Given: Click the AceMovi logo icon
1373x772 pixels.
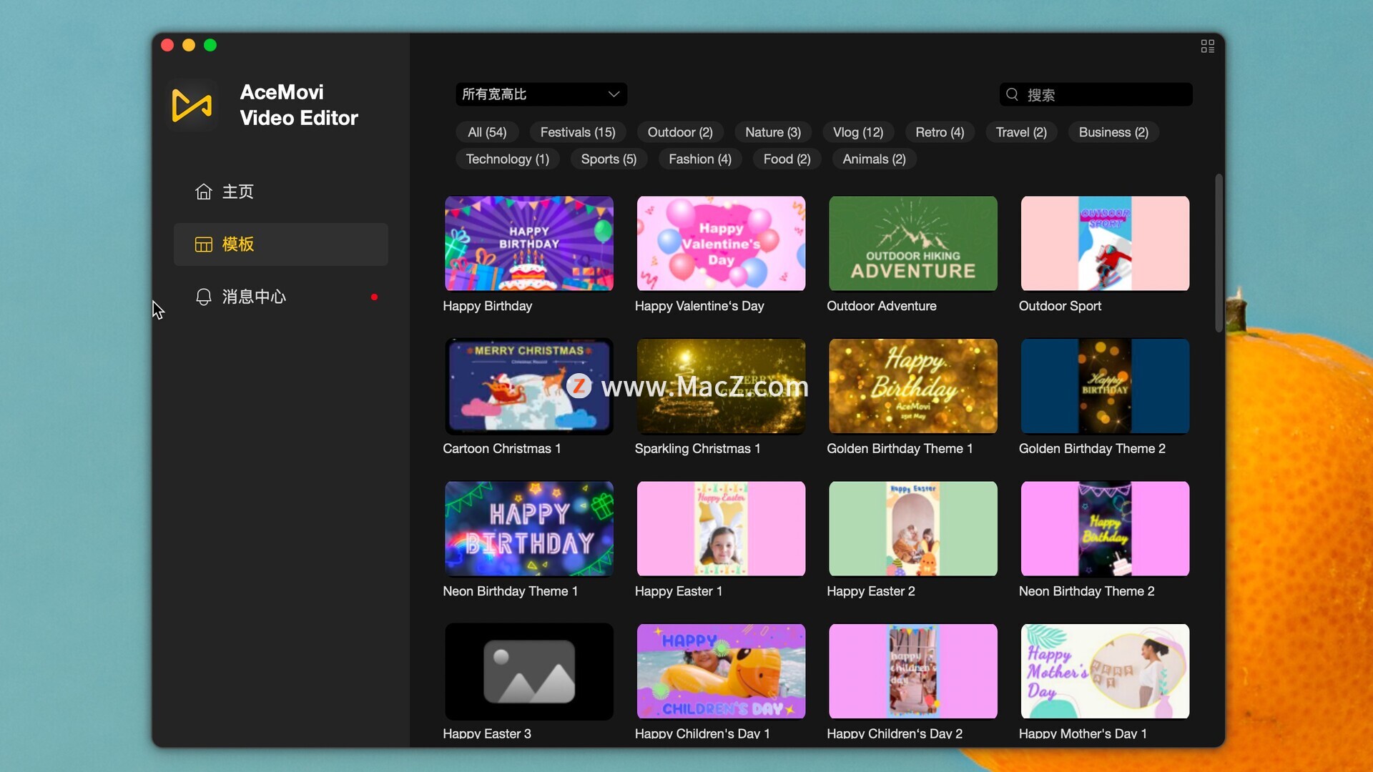Looking at the screenshot, I should point(192,106).
